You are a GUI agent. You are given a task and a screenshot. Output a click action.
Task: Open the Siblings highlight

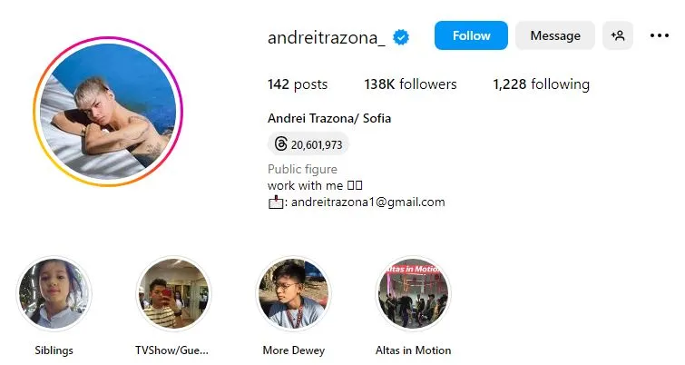(x=54, y=293)
